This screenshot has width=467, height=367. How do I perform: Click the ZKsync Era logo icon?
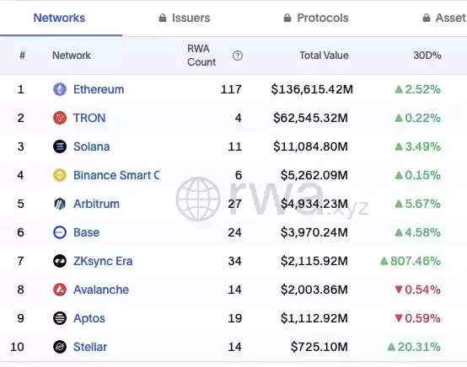pos(60,261)
